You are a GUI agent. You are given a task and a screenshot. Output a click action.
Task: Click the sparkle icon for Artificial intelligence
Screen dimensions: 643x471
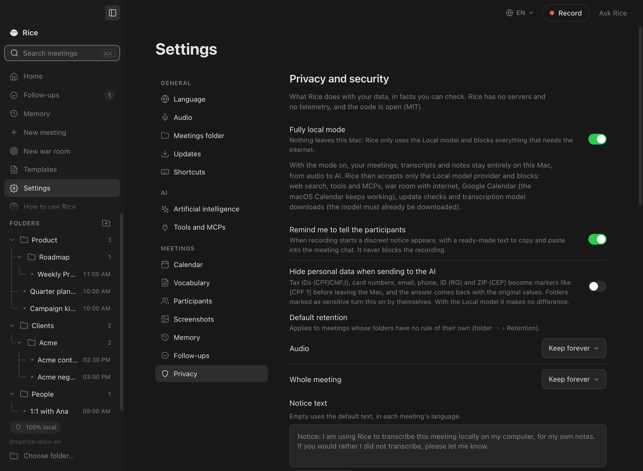[165, 209]
